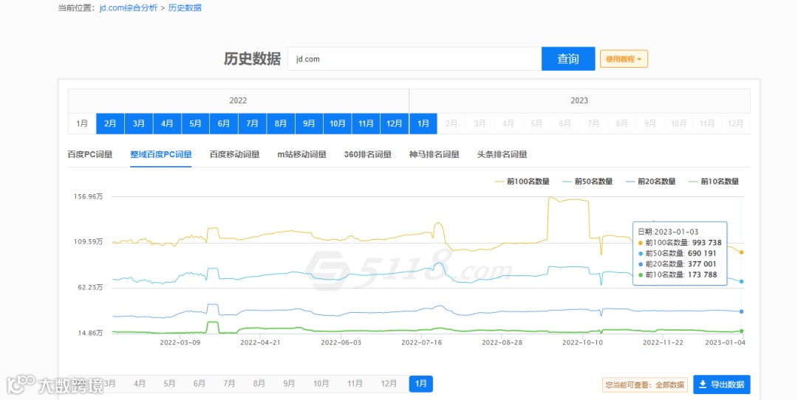Click 导出数据 export button
Screen dimensions: 798x400
[x=722, y=385]
